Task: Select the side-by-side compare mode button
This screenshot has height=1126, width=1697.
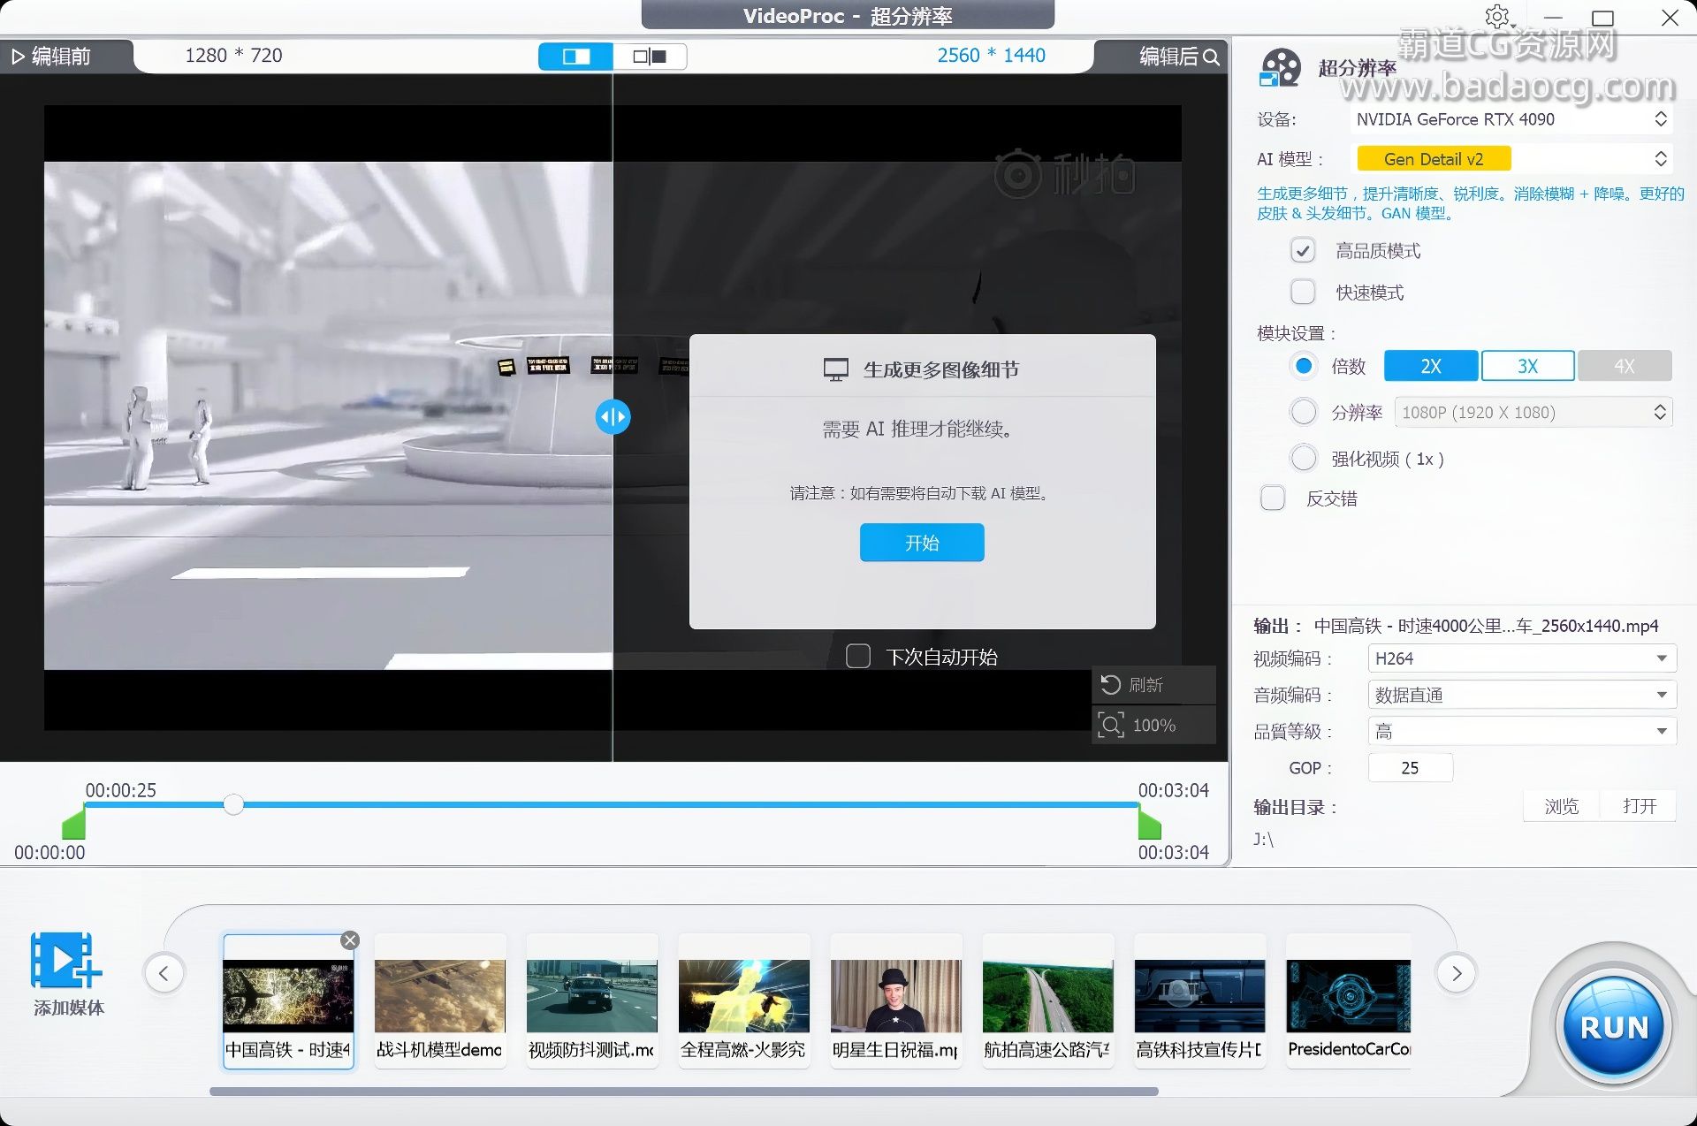Action: (650, 57)
